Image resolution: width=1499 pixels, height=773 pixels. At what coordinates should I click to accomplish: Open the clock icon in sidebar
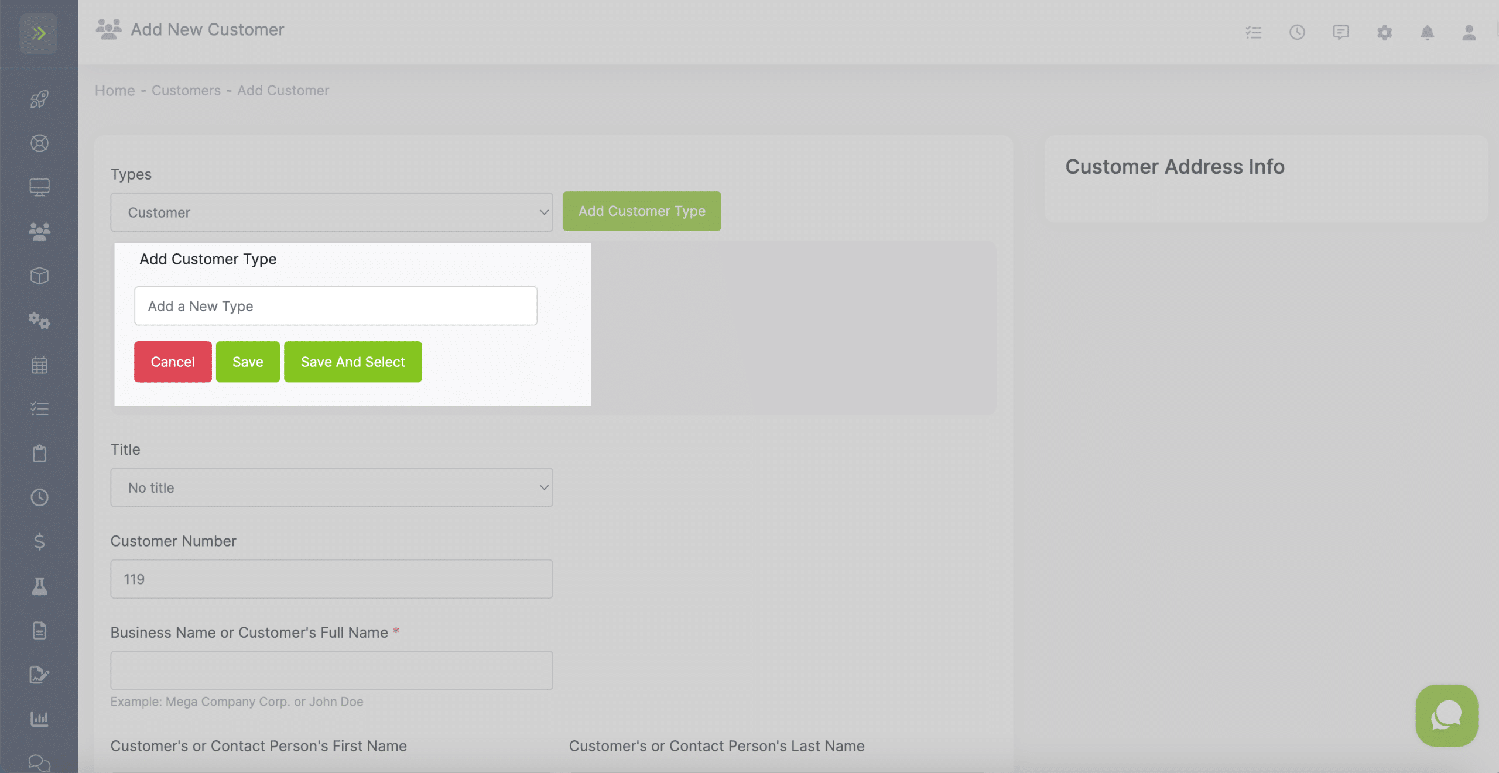(39, 497)
